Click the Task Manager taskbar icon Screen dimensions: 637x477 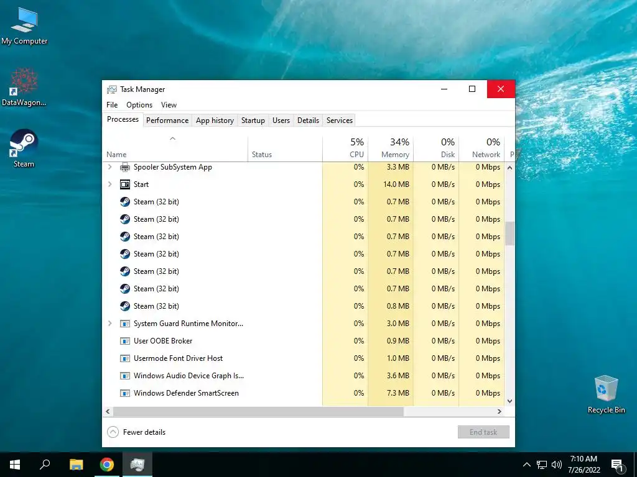(x=137, y=465)
